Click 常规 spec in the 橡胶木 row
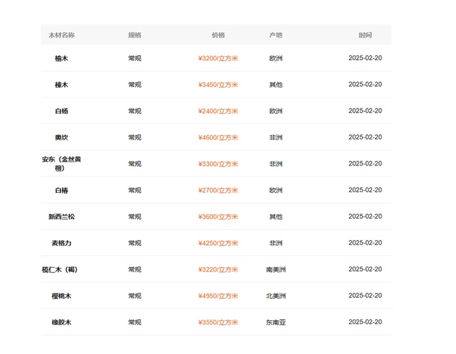This screenshot has width=456, height=354. coord(135,322)
